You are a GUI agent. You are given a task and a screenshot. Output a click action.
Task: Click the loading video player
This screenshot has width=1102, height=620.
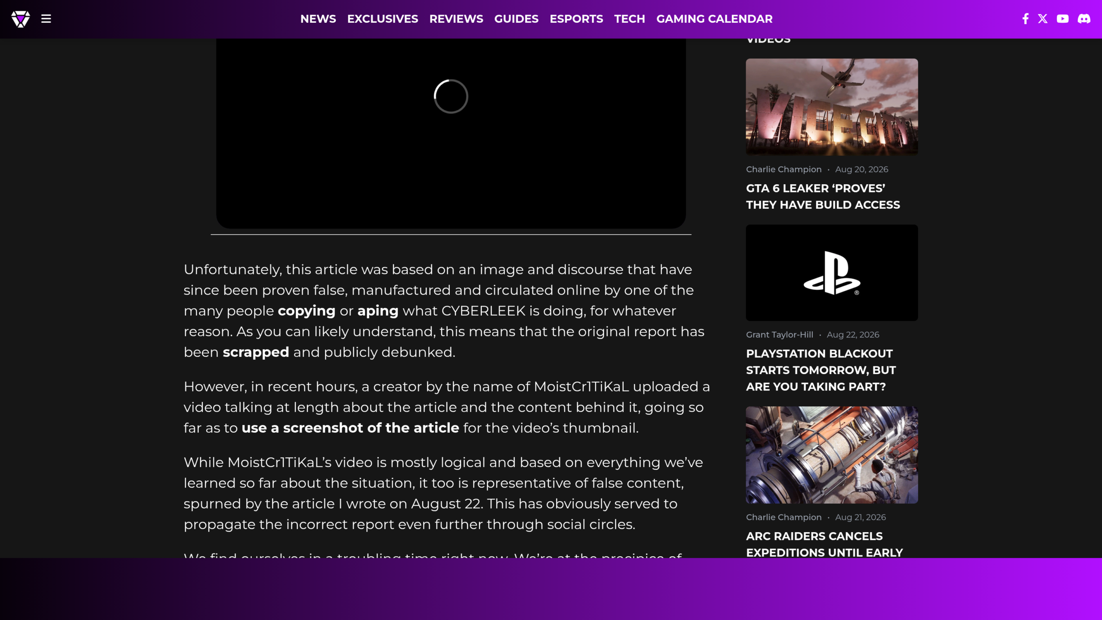[451, 133]
